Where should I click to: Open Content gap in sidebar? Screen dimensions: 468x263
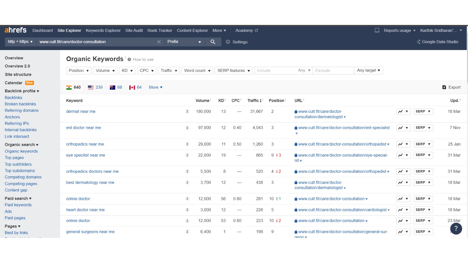coord(16,190)
